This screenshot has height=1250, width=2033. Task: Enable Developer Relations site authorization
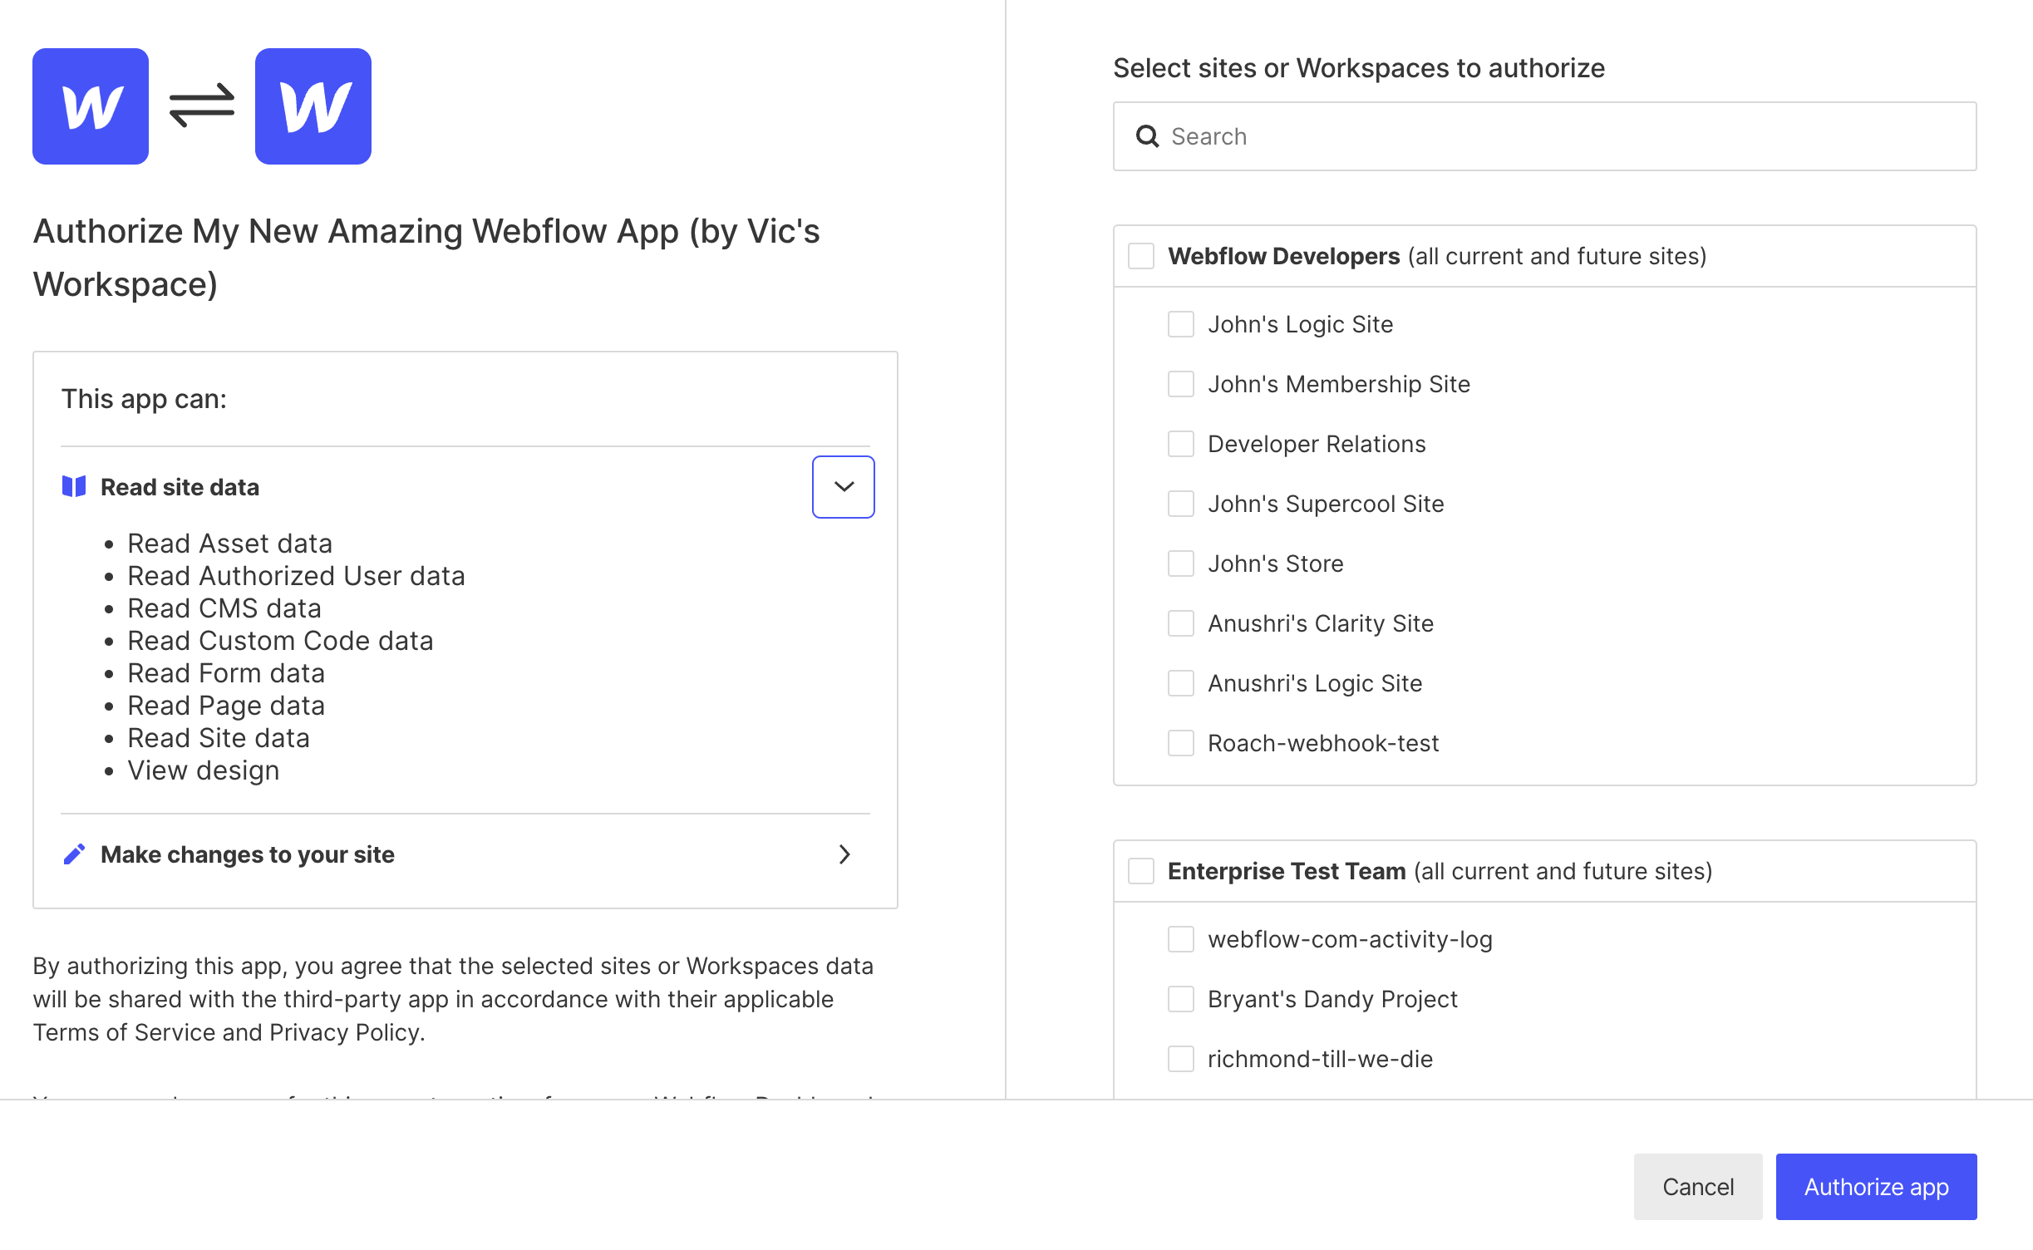(x=1180, y=444)
